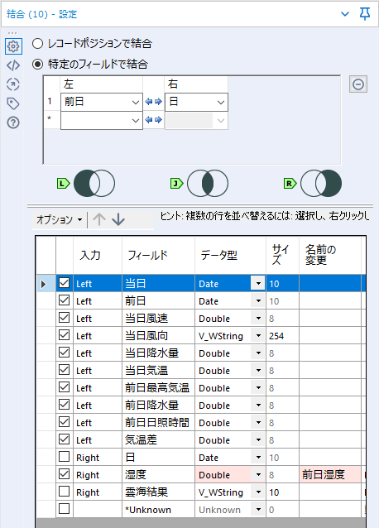
Task: Open the help question mark icon
Action: [x=13, y=122]
